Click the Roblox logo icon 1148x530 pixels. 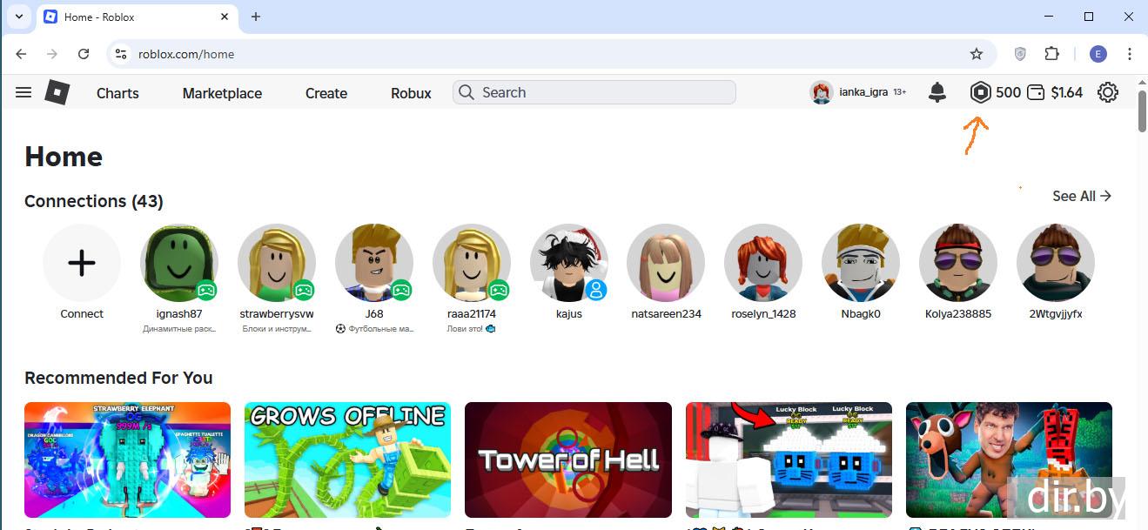click(57, 92)
